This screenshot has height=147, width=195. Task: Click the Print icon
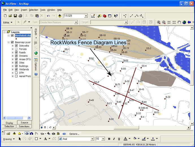click(20, 16)
